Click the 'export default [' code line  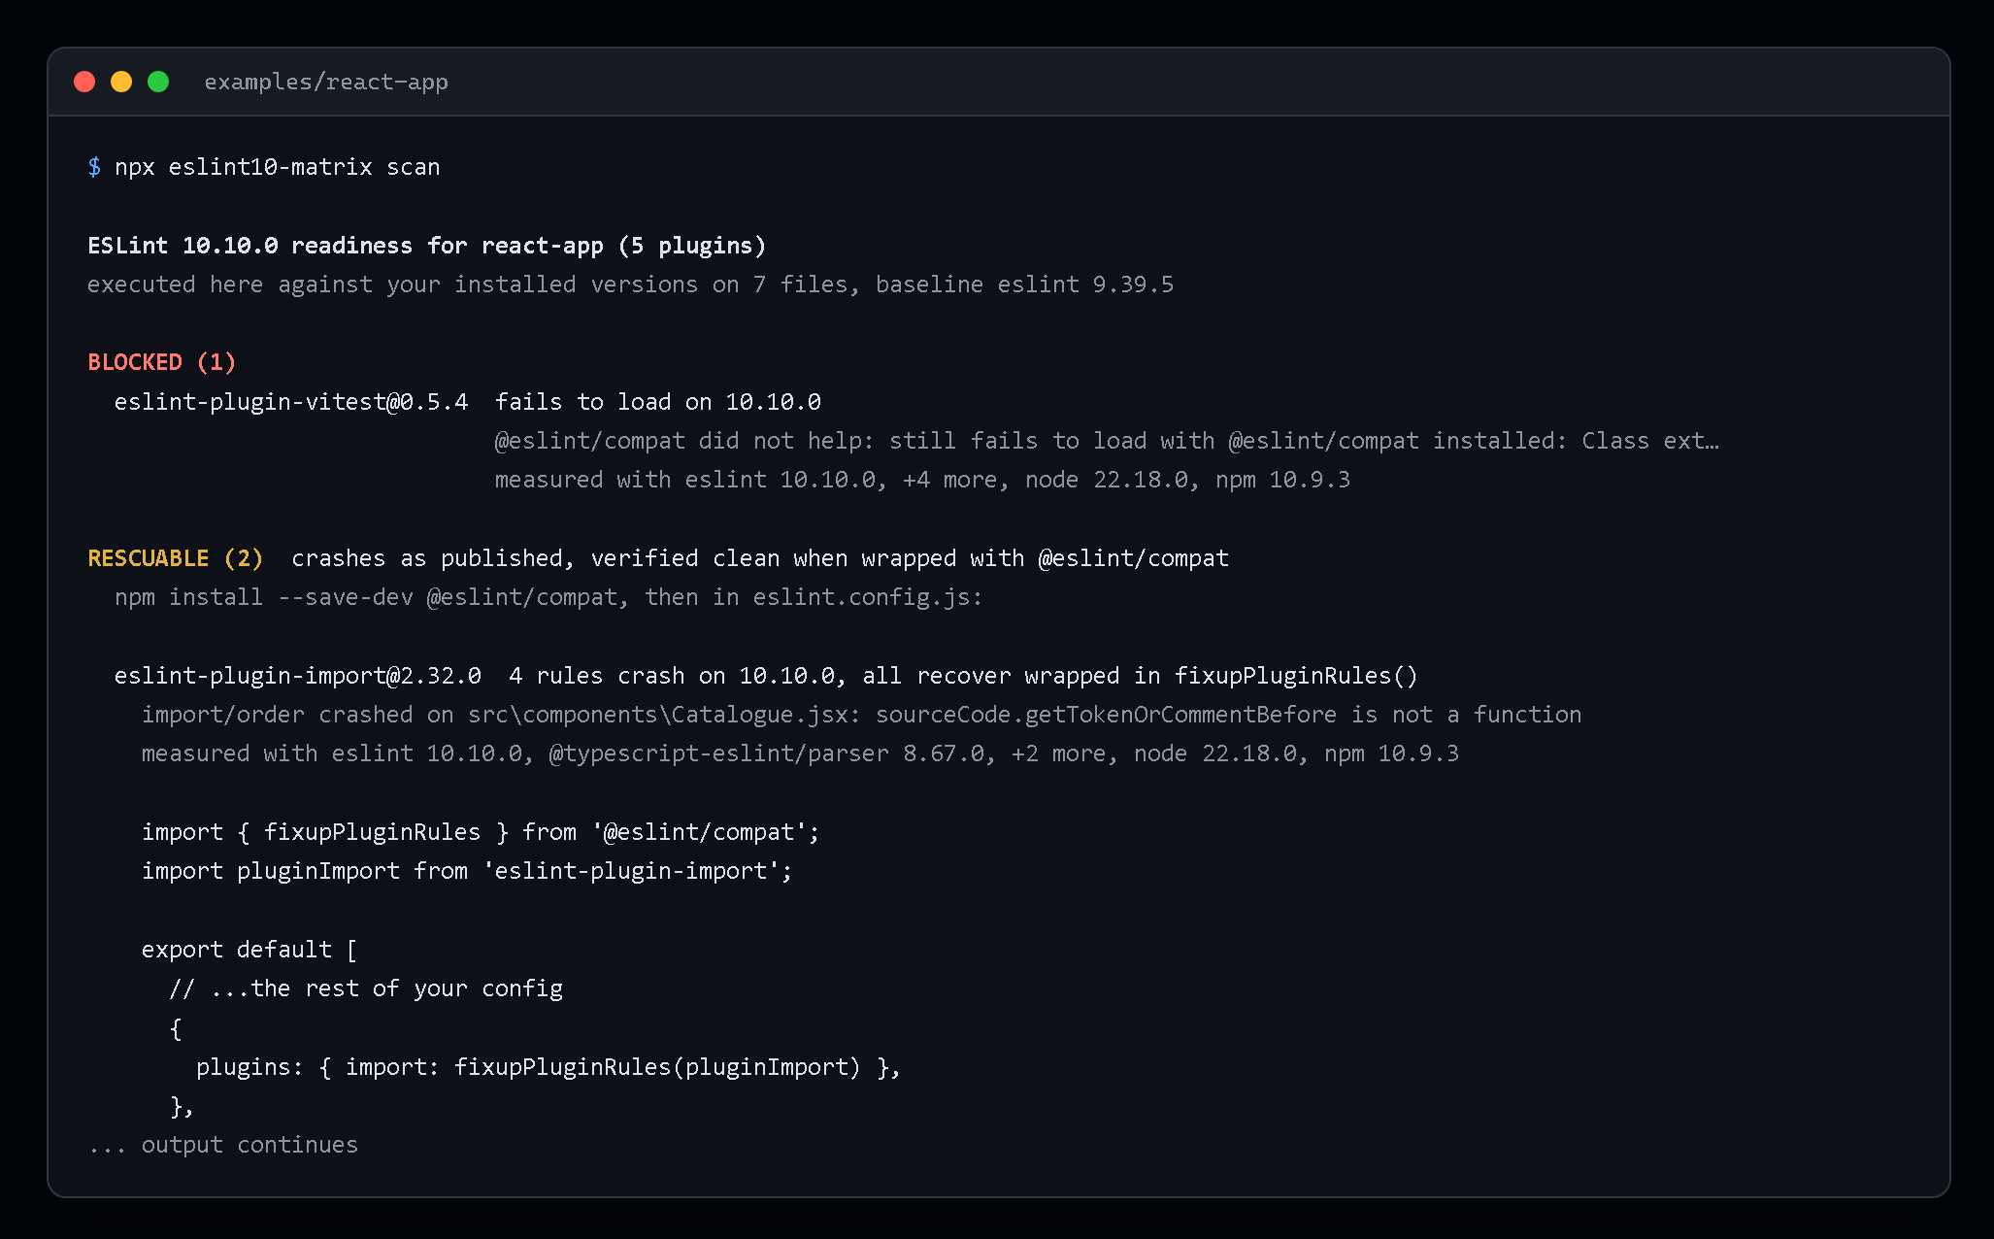click(249, 950)
